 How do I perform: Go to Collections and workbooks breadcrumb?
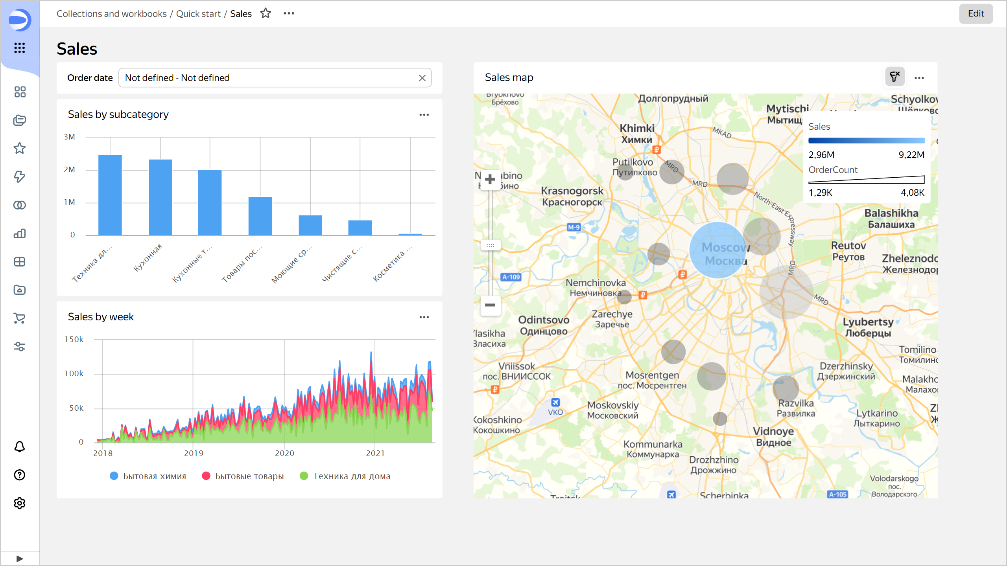click(x=111, y=14)
